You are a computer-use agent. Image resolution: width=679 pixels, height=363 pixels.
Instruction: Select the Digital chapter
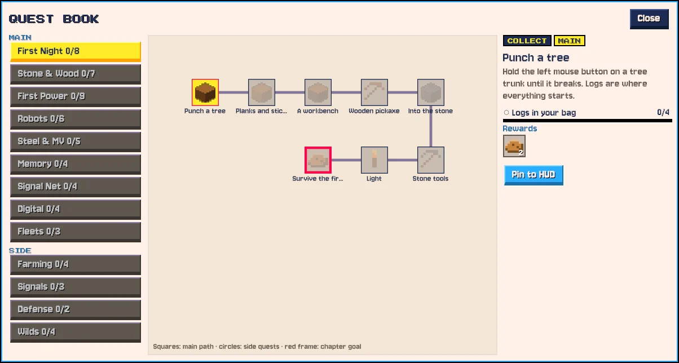pos(76,209)
